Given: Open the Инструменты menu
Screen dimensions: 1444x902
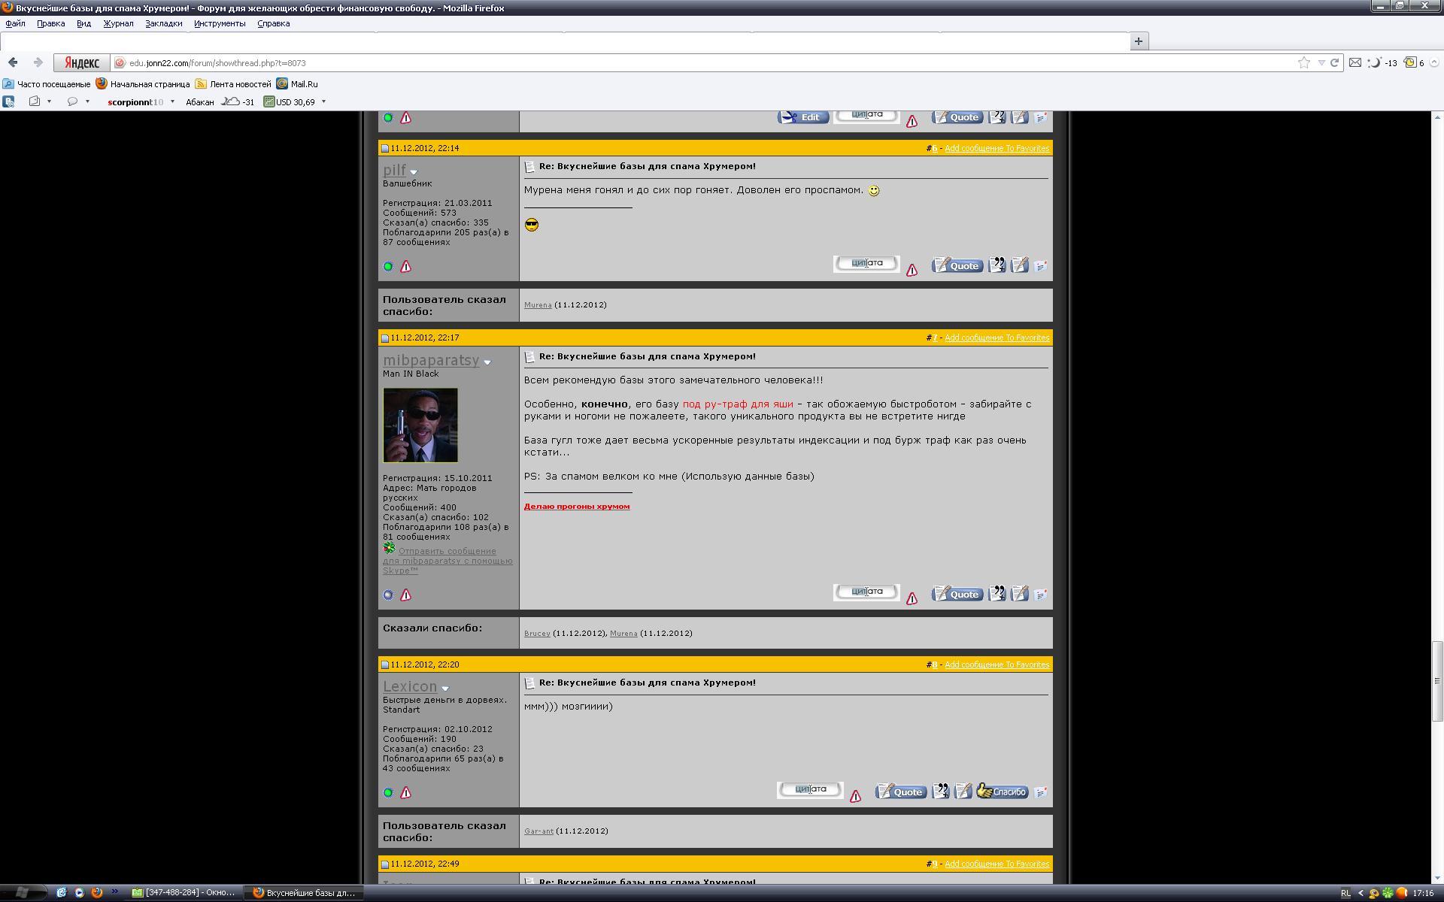Looking at the screenshot, I should click(x=219, y=23).
